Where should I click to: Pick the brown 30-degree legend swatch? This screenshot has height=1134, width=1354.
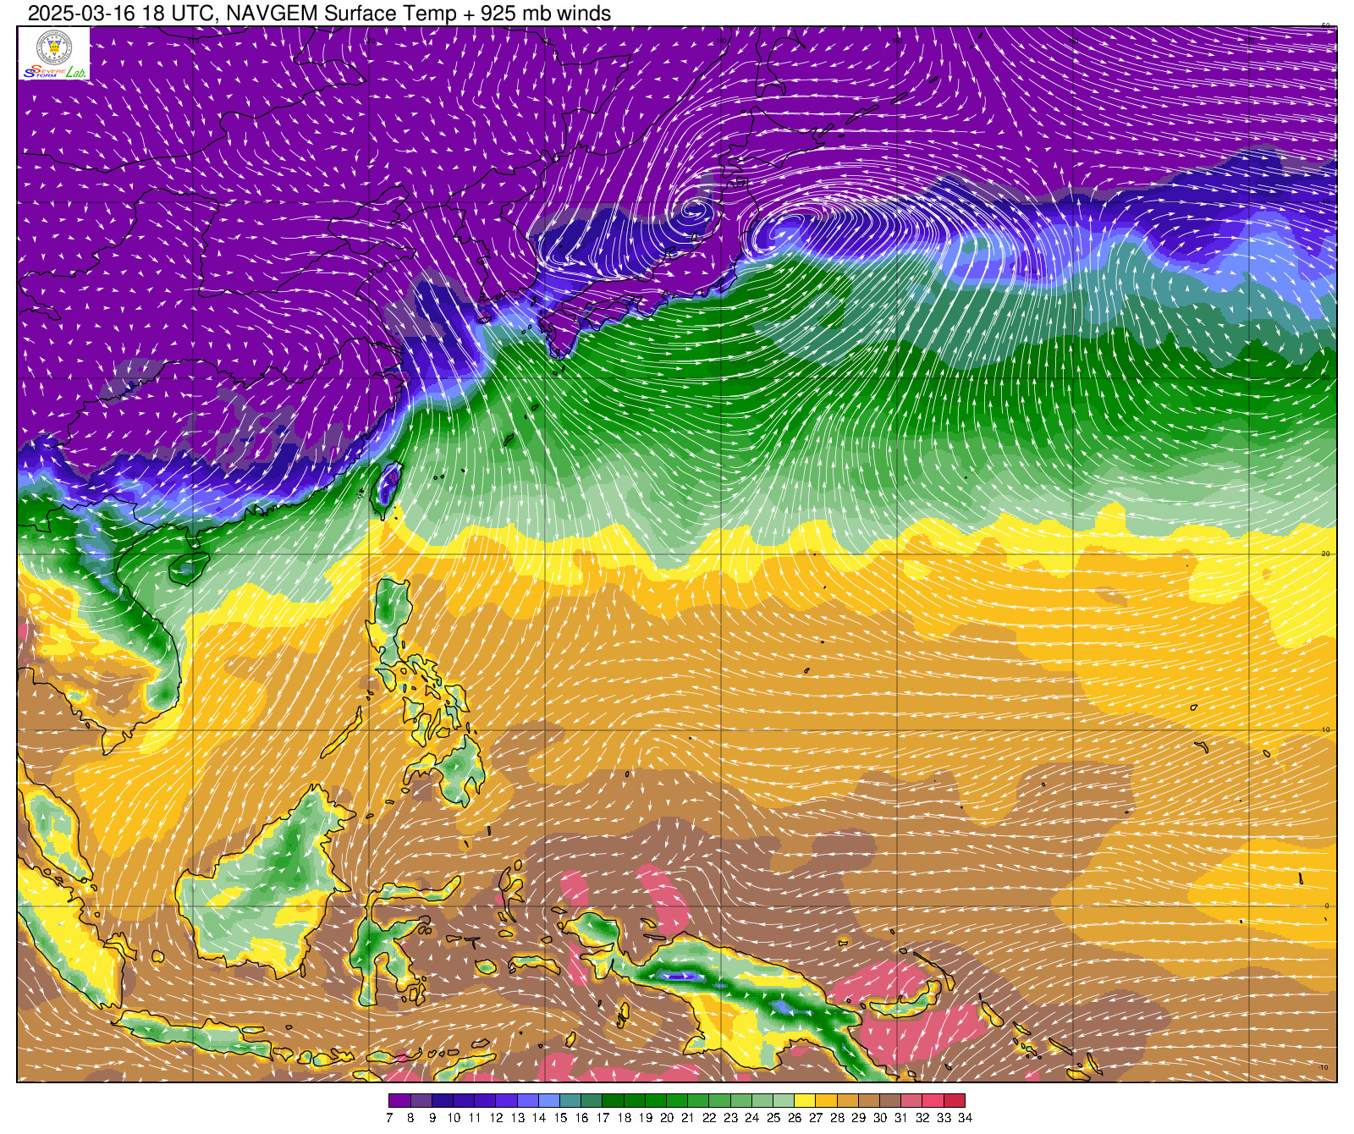[890, 1100]
